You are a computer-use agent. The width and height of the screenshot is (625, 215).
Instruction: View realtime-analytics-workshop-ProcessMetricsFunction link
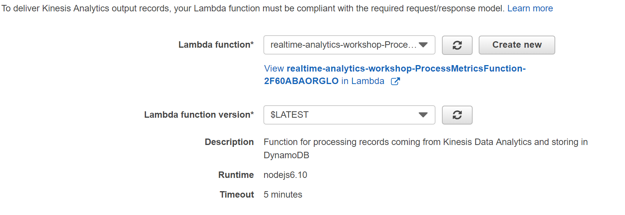[395, 69]
